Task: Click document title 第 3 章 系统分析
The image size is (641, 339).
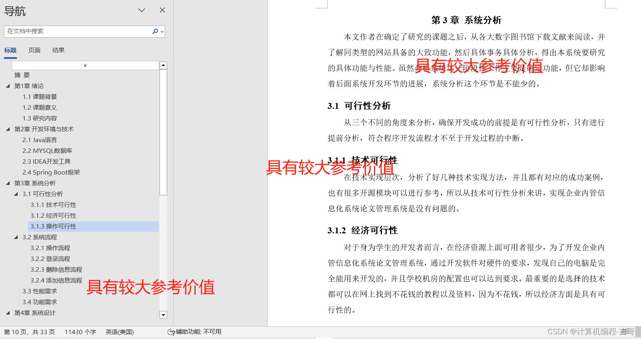Action: pyautogui.click(x=466, y=20)
